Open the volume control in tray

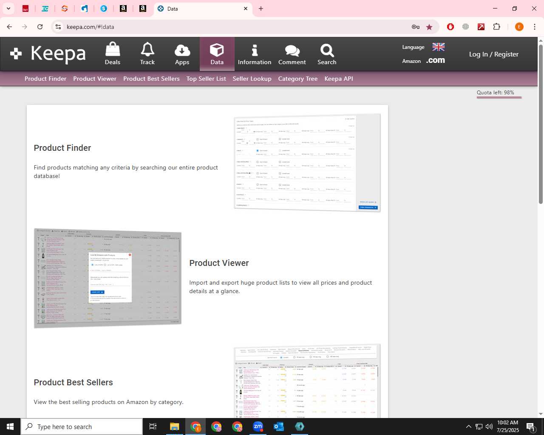click(x=489, y=427)
